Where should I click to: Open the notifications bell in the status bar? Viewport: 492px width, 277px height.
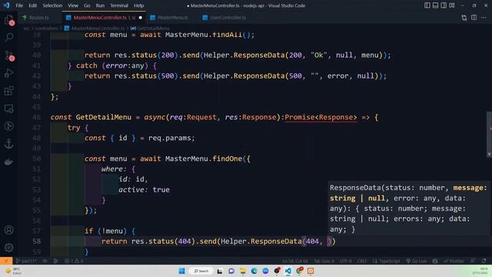pyautogui.click(x=484, y=261)
